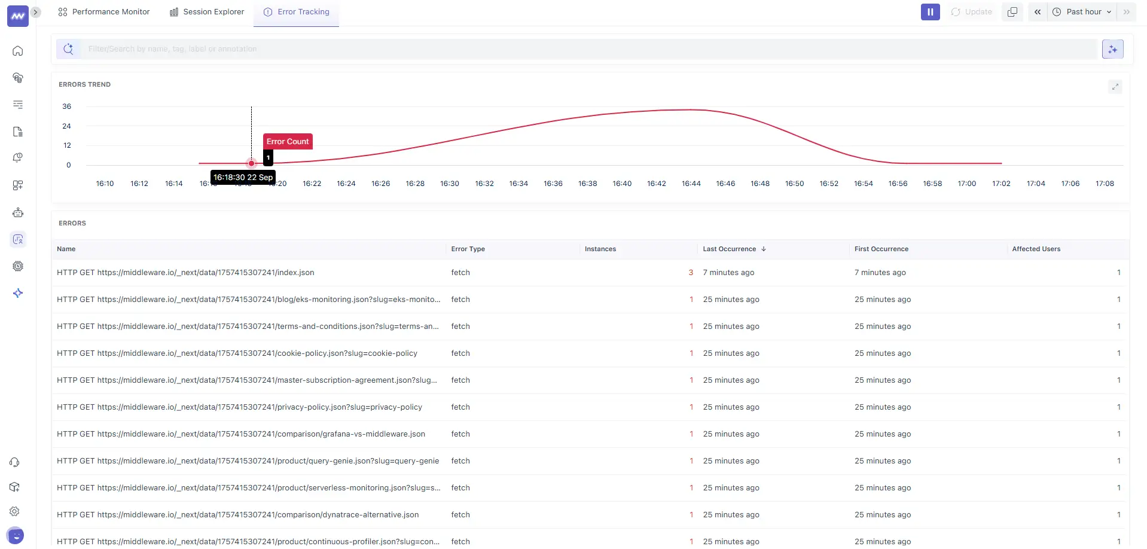Viewport: 1147px width, 549px height.
Task: Pause live data updates
Action: 930,11
